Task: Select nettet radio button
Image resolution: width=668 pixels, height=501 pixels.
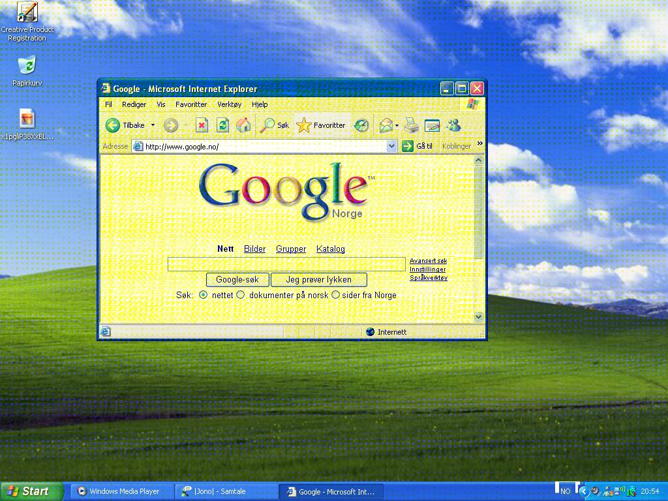Action: [204, 295]
